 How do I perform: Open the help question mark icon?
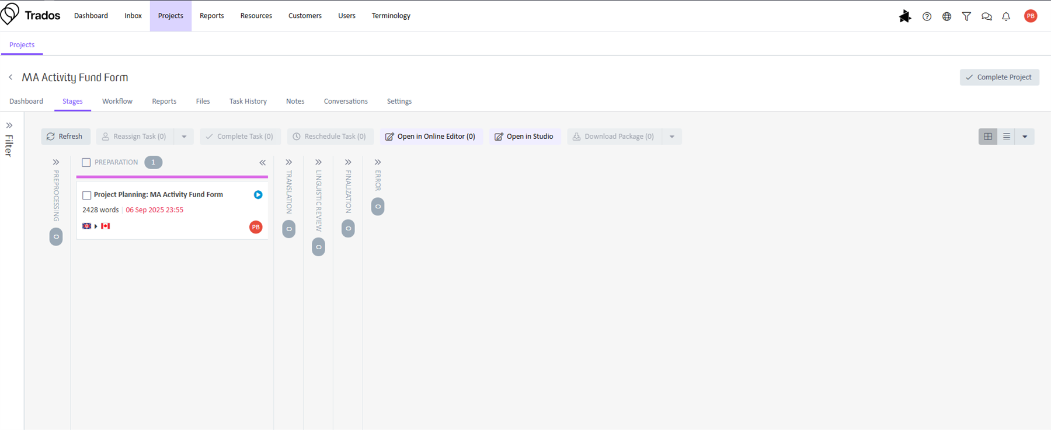click(x=927, y=16)
